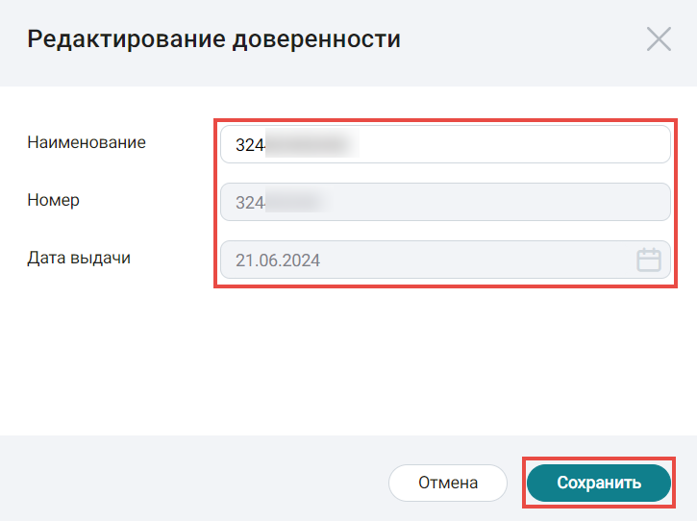Click the blurred part of Наименование value
Viewport: 697px width, 521px height.
pyautogui.click(x=311, y=144)
